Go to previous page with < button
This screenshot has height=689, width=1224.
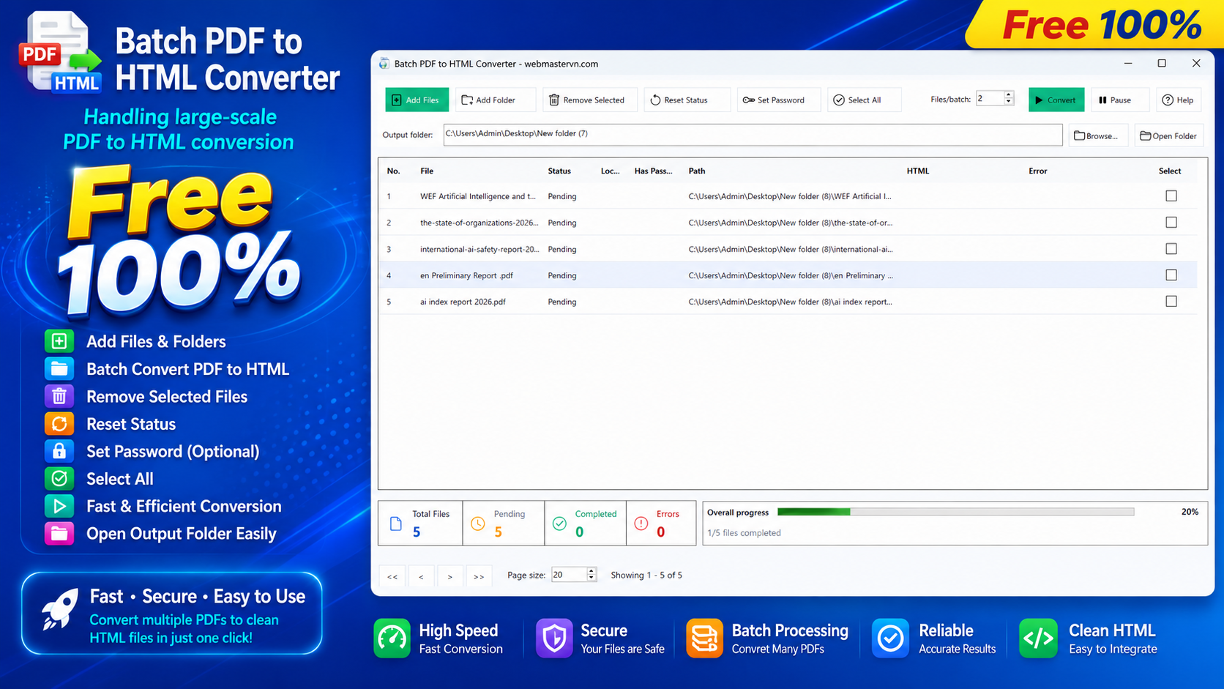coord(421,576)
